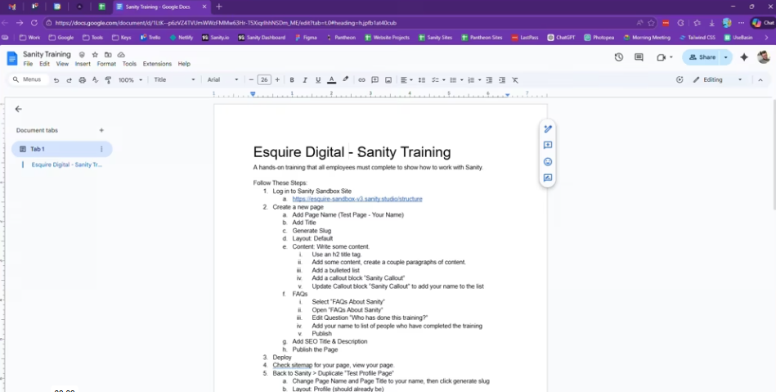Viewport: 776px width, 392px height.
Task: Star the Sanity Training document
Action: [x=95, y=55]
